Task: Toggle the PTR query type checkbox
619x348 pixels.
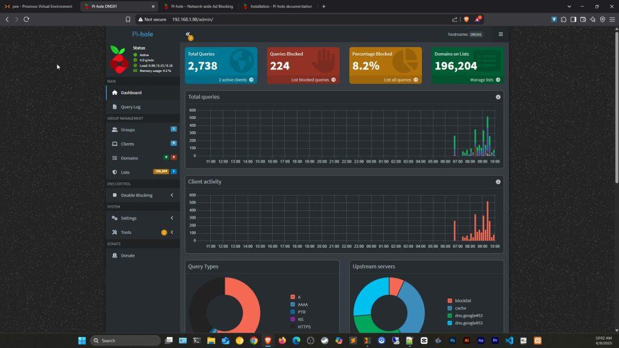Action: 293,312
